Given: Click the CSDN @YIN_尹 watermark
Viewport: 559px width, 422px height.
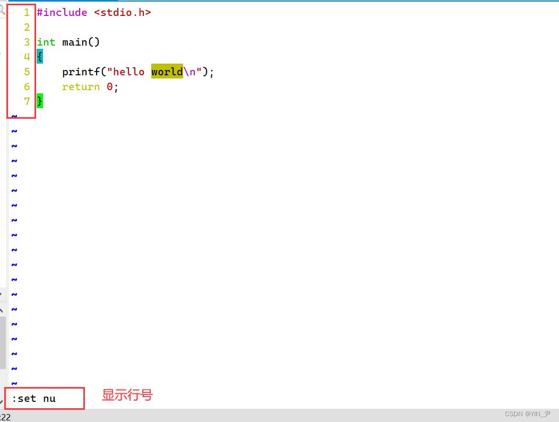Looking at the screenshot, I should (x=527, y=414).
